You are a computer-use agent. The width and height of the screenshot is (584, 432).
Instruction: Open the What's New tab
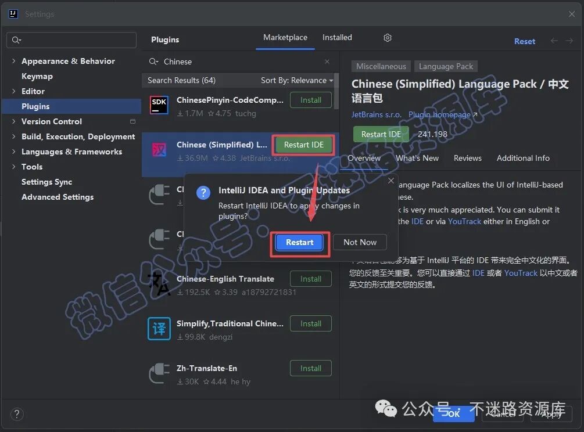(x=417, y=158)
